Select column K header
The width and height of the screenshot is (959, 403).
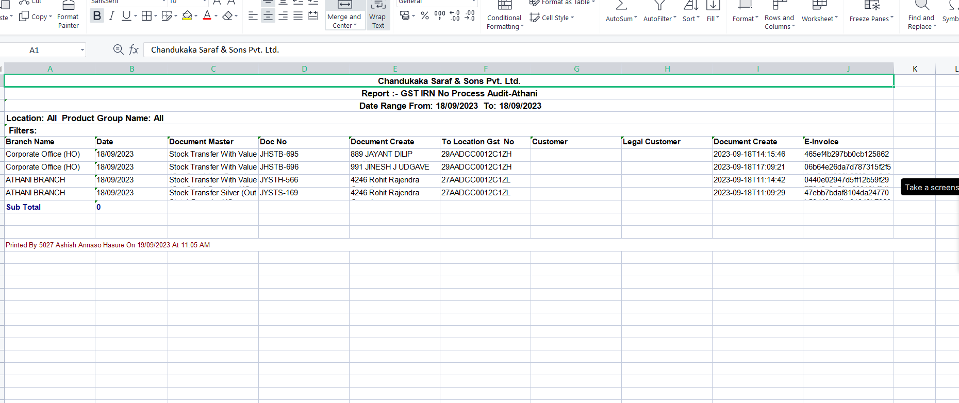click(915, 69)
